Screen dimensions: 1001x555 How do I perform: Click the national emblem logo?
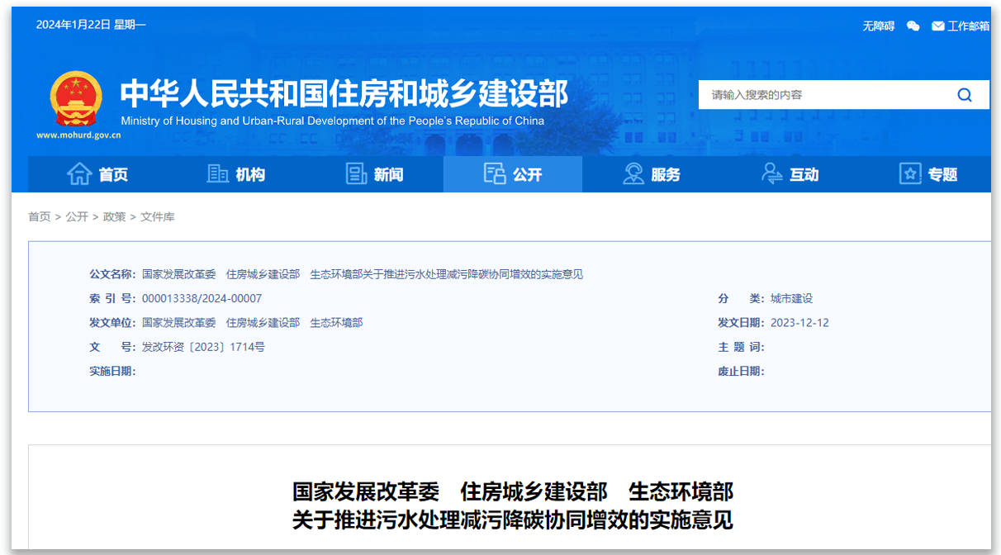coord(77,98)
